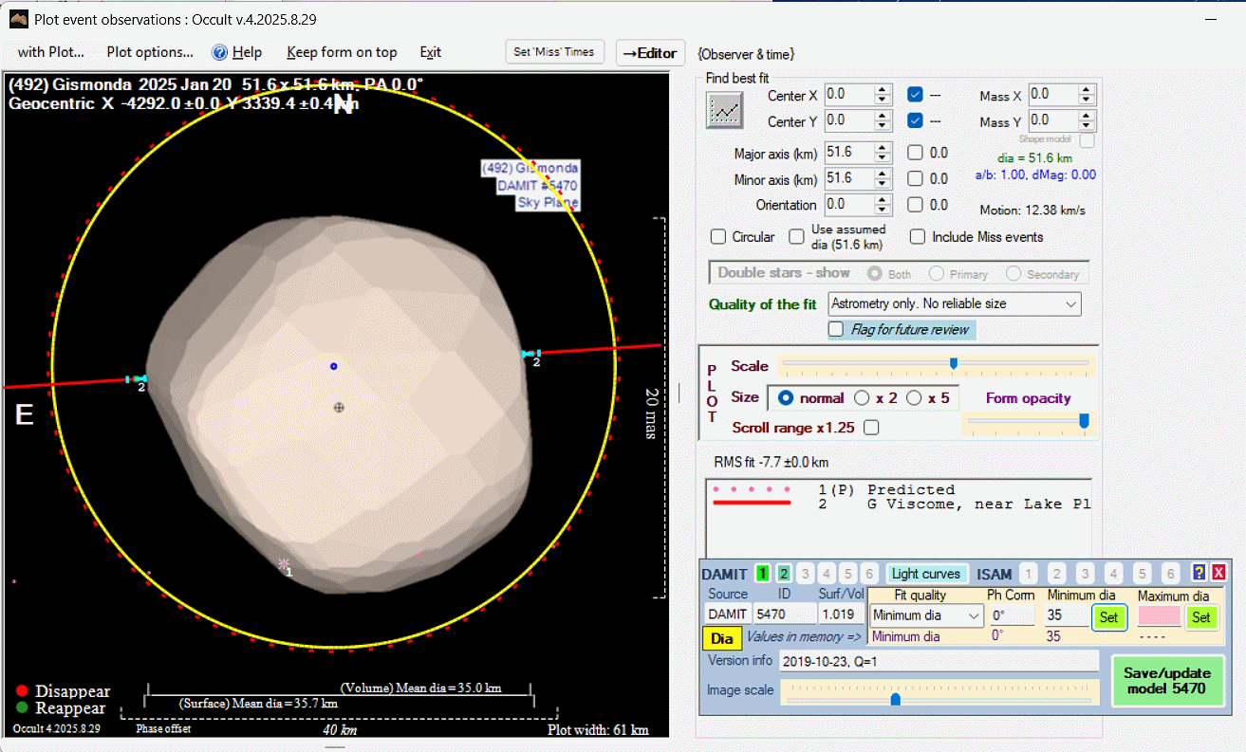Select the x 2 plot size option

coord(862,398)
